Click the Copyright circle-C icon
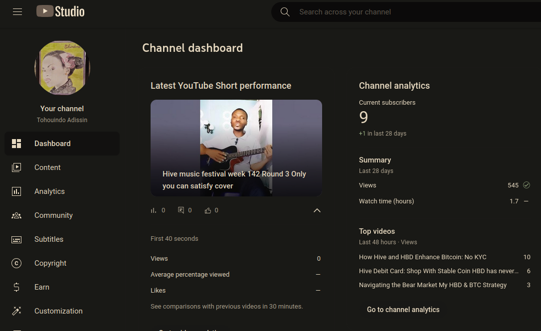This screenshot has height=331, width=541. [x=16, y=263]
